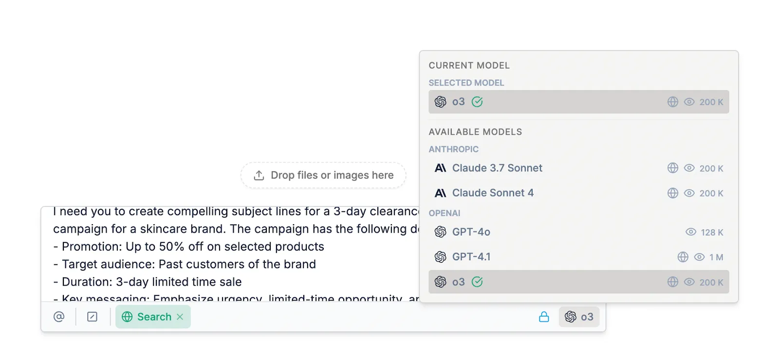Viewport: 779px width, 344px height.
Task: Click eye icon on selected model o3 row
Action: tap(689, 102)
